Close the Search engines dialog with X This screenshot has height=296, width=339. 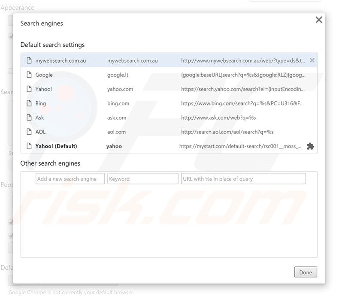tap(319, 20)
